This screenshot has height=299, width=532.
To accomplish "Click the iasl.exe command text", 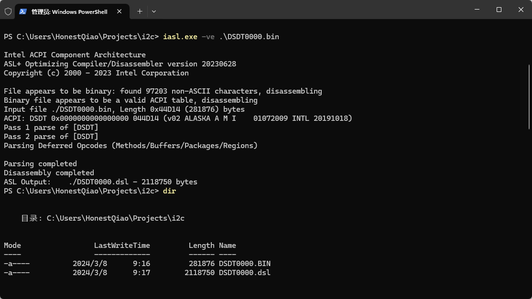I will [180, 36].
